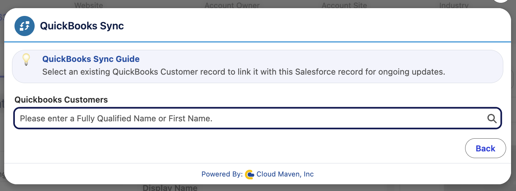516x191 pixels.
Task: Click the Quickbooks Customers field label
Action: click(x=61, y=100)
